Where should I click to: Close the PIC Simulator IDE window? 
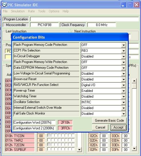pyautogui.click(x=136, y=5)
